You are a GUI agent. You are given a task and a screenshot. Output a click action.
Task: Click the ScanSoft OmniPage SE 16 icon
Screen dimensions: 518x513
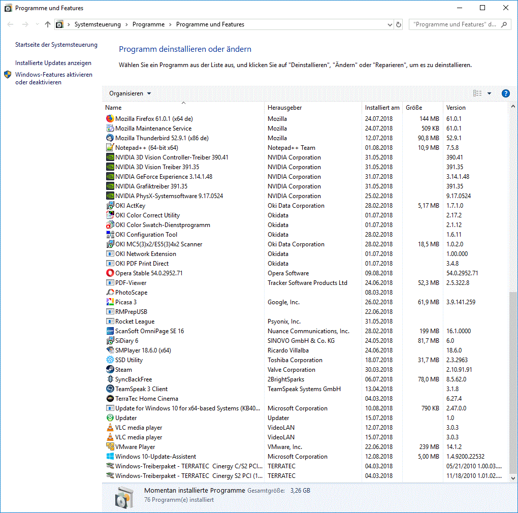pos(110,331)
